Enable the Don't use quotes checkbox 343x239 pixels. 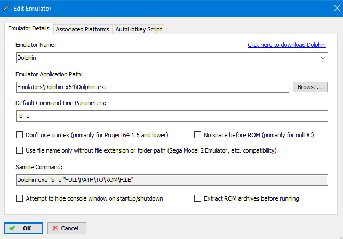click(20, 135)
